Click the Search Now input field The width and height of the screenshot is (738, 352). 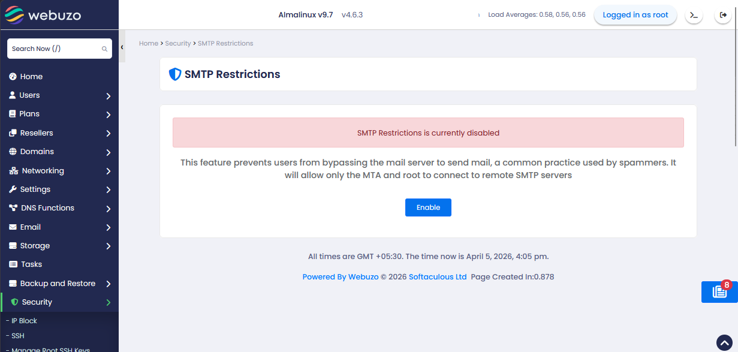point(54,49)
